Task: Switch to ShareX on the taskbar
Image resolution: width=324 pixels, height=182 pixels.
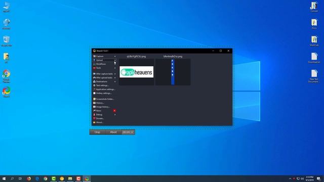Action: [x=87, y=178]
